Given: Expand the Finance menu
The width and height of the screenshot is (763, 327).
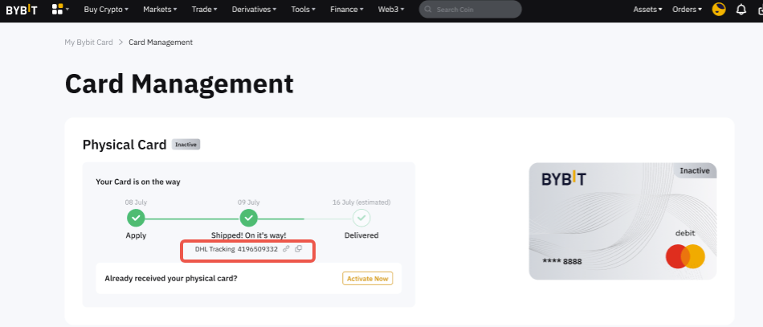Looking at the screenshot, I should [x=346, y=10].
